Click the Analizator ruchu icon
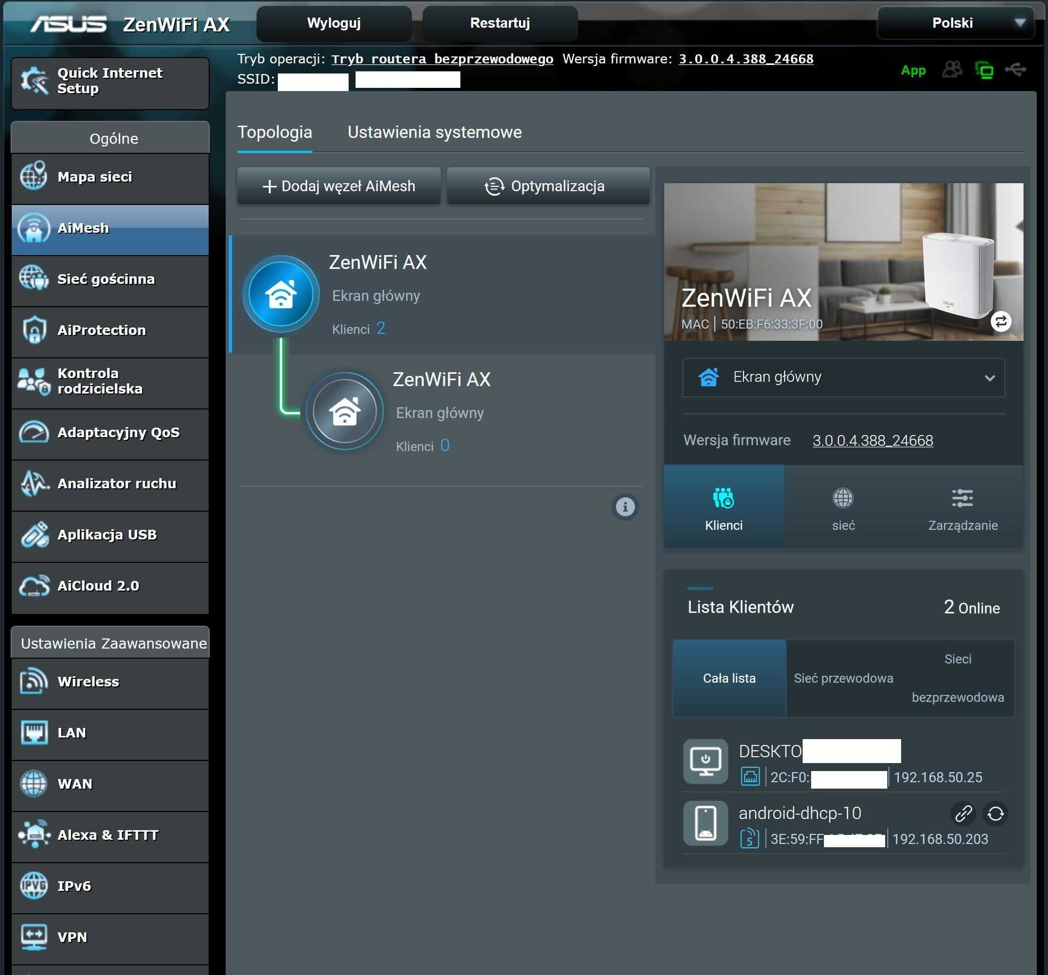1048x975 pixels. click(35, 484)
